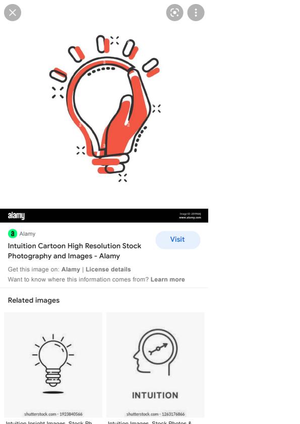The height and width of the screenshot is (424, 300).
Task: Click the Learn more link
Action: pos(167,279)
